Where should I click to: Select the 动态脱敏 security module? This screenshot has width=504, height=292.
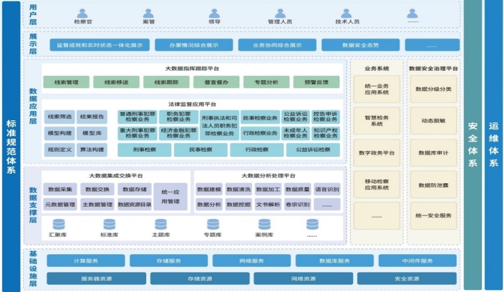[x=433, y=120]
